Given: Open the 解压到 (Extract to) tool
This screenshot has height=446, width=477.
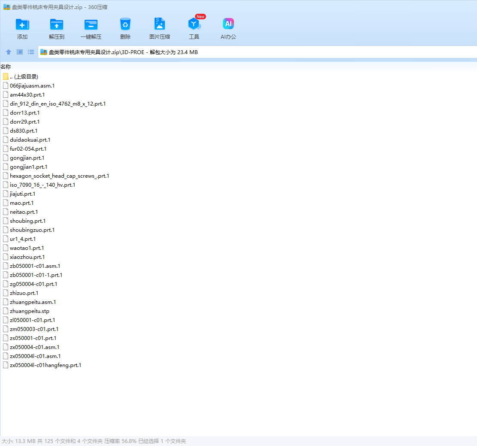Looking at the screenshot, I should pos(57,29).
